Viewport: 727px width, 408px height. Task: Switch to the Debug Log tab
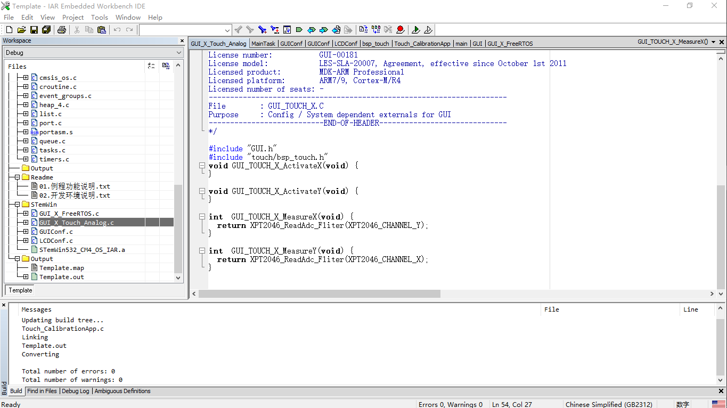pyautogui.click(x=76, y=391)
